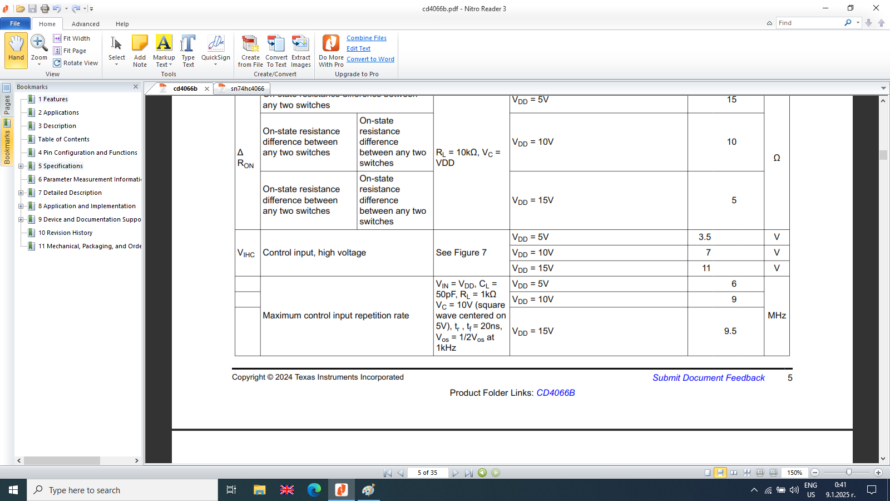Choose the Select tool

tap(117, 50)
